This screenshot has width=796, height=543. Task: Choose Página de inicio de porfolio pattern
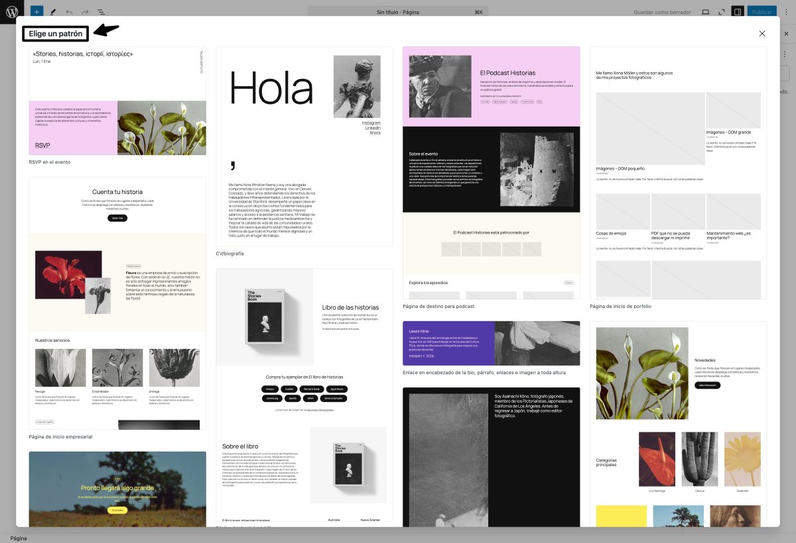pos(678,173)
